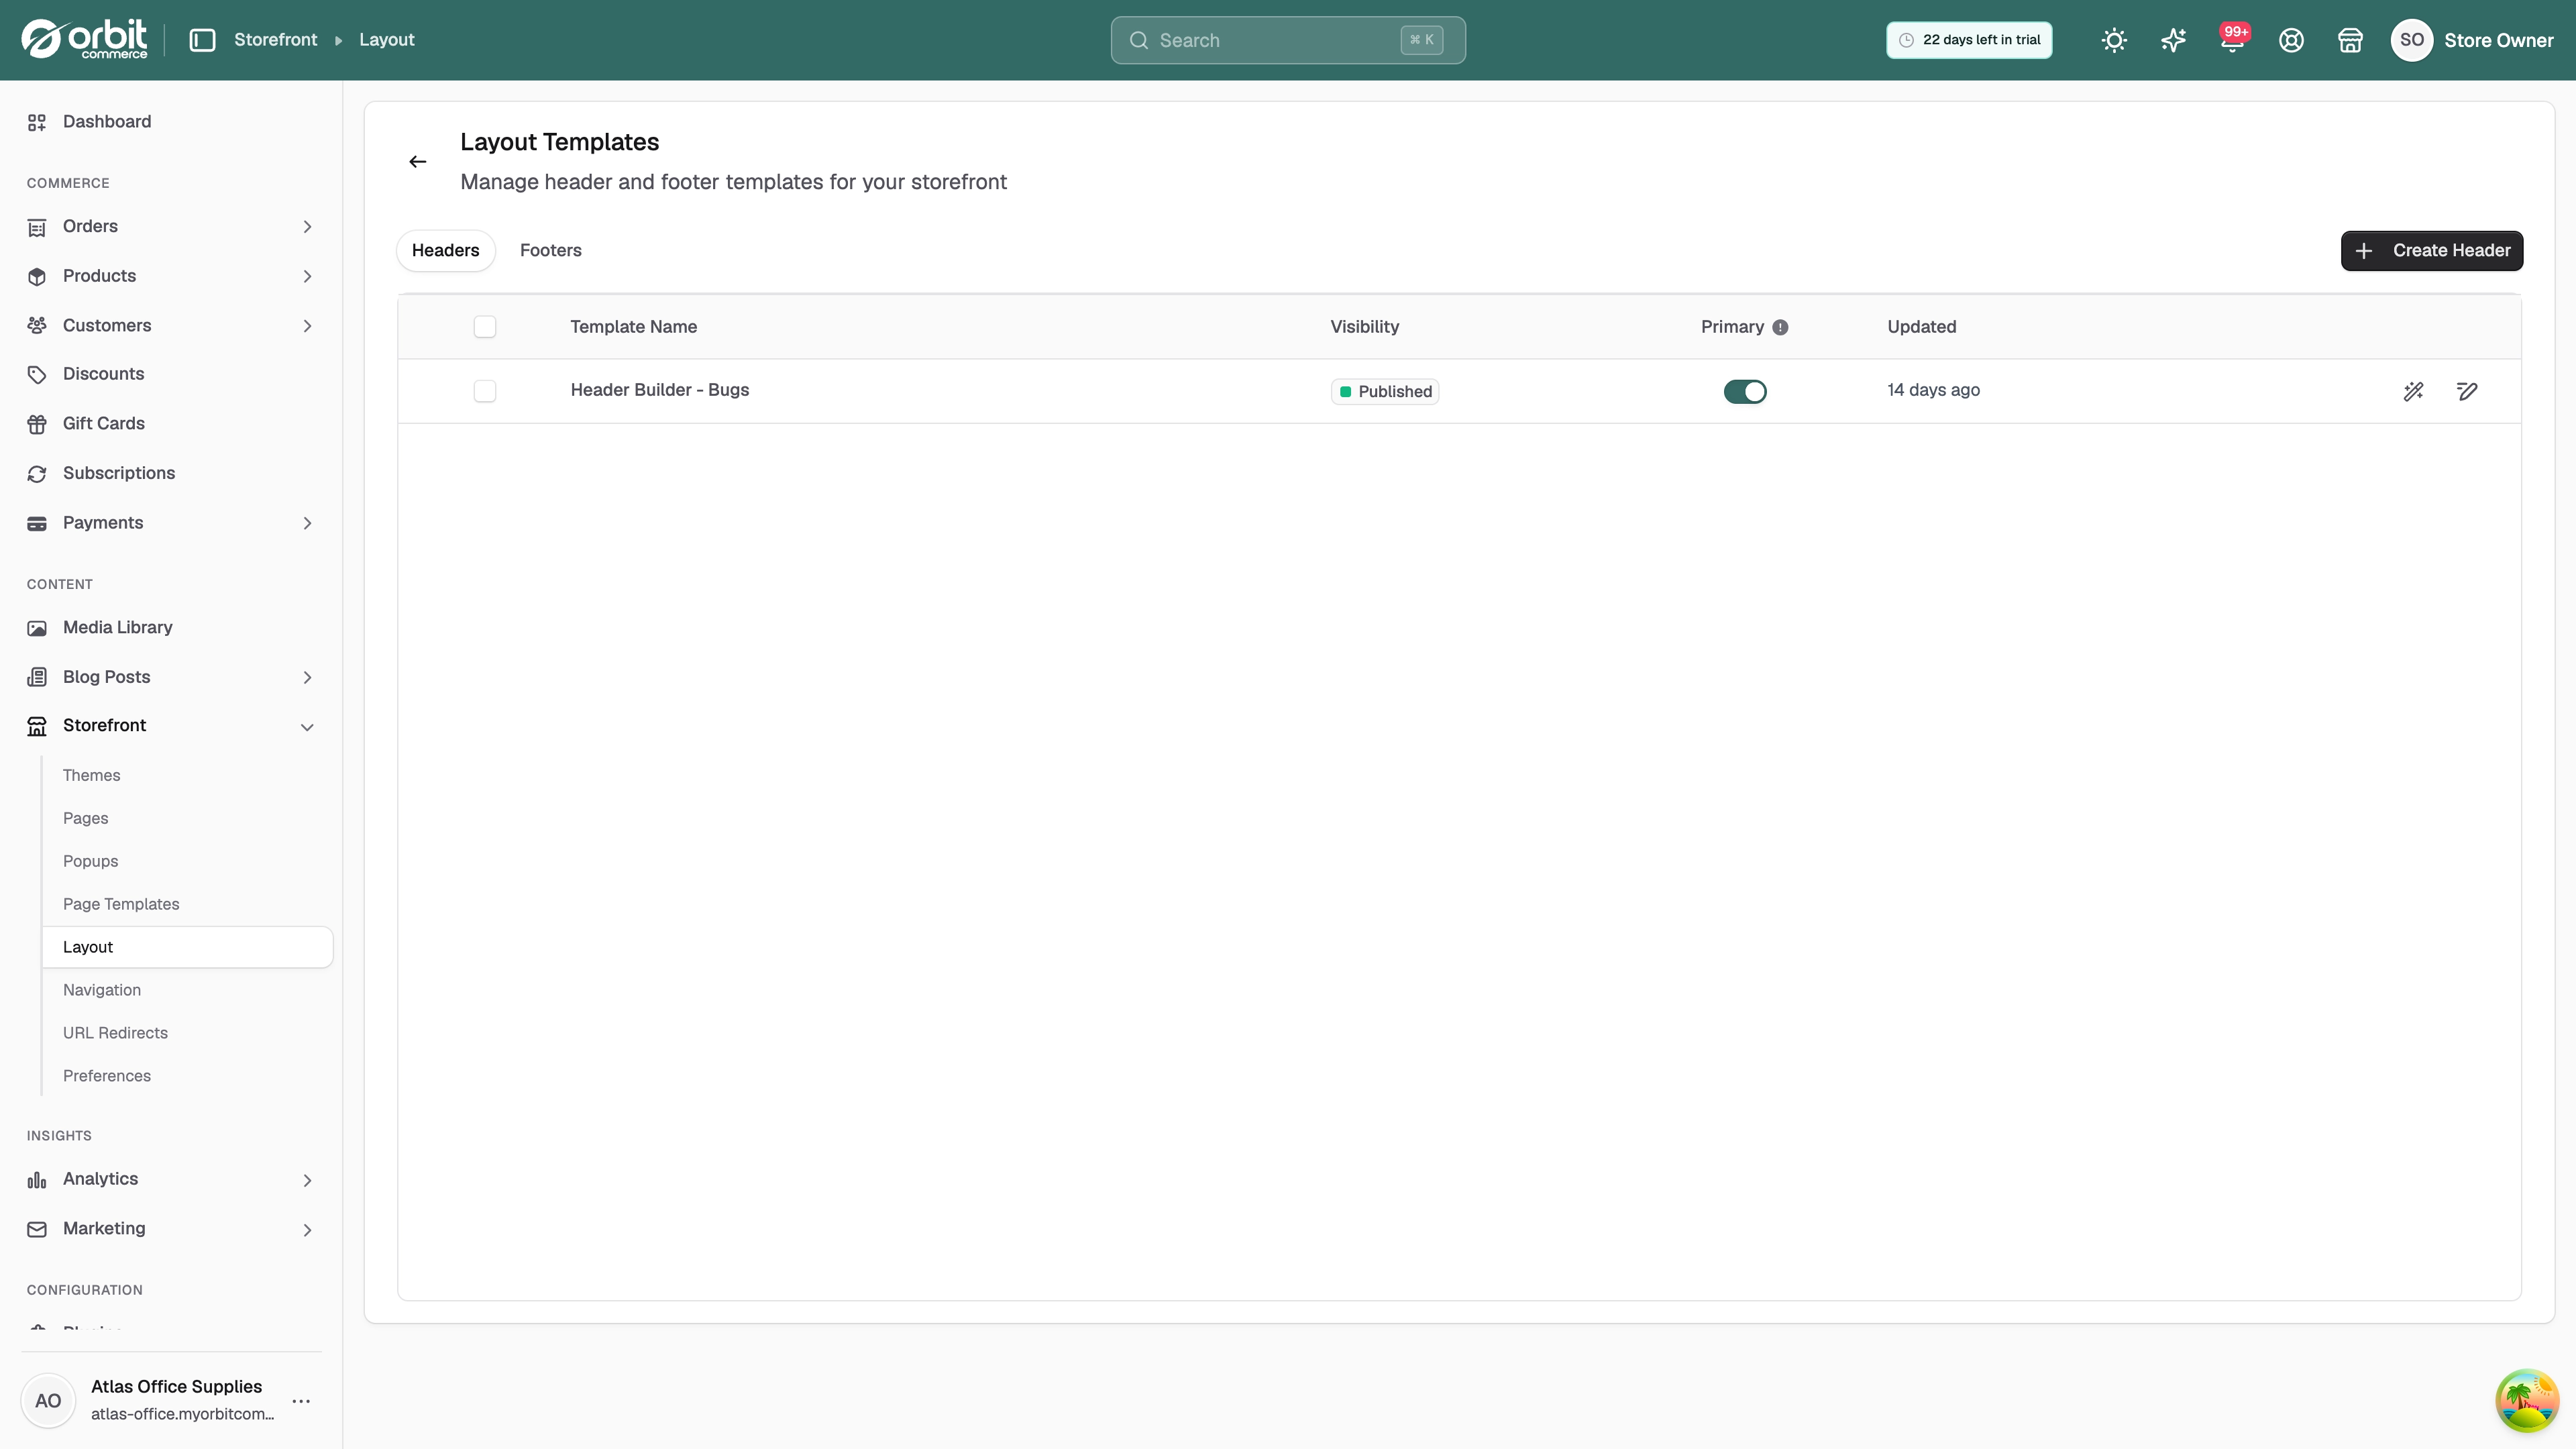Check the Header Builder - Bugs row checkbox
Image resolution: width=2576 pixels, height=1449 pixels.
coord(485,391)
